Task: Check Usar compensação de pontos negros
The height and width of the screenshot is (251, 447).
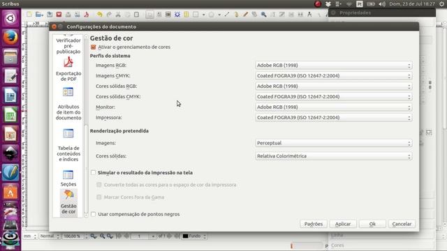Action: pyautogui.click(x=93, y=214)
